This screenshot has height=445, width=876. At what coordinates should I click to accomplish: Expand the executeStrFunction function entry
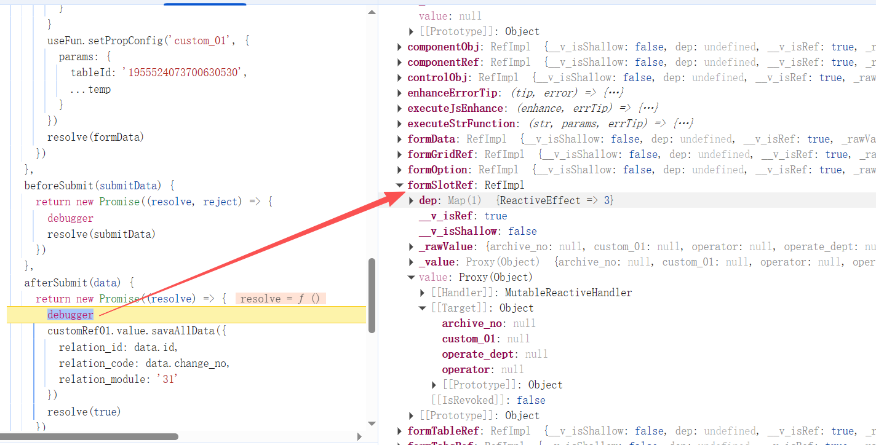click(x=400, y=124)
